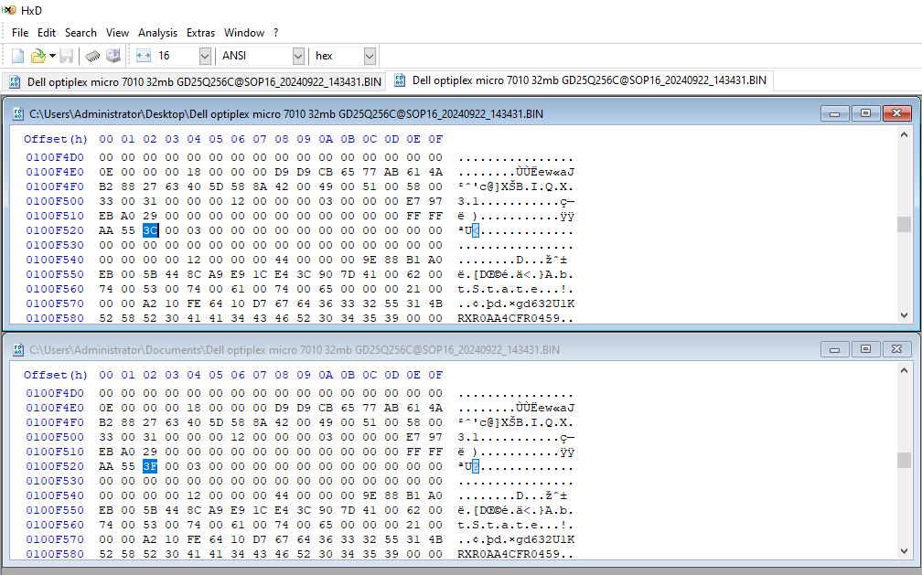The image size is (922, 575).
Task: Click scroll down arrow in bottom hex window
Action: 904,551
